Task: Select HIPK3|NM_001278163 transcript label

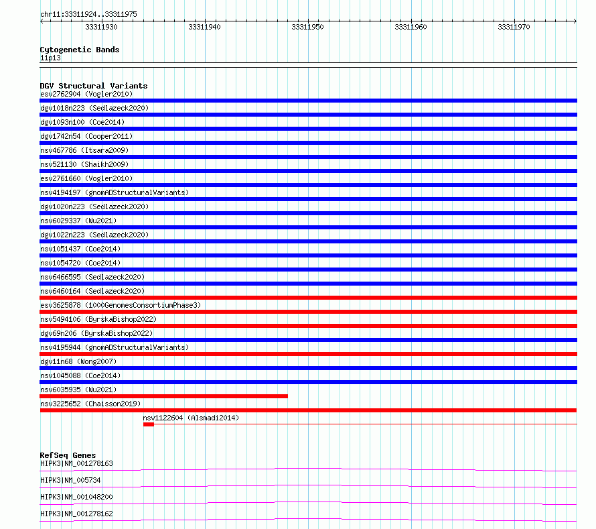Action: click(x=76, y=463)
